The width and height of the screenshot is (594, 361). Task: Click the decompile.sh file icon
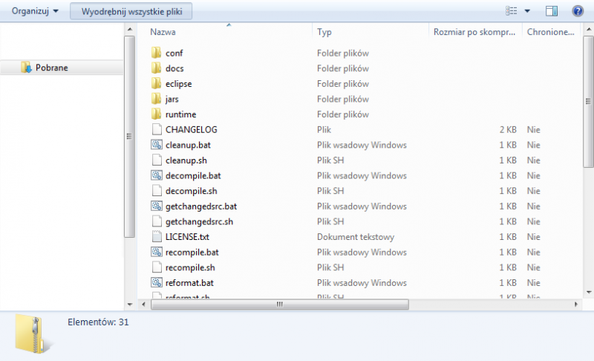tap(157, 191)
